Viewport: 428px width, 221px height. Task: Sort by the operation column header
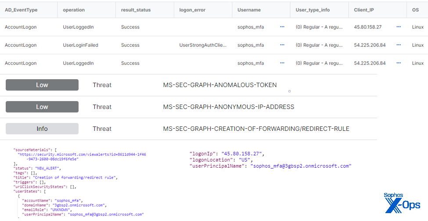(74, 10)
